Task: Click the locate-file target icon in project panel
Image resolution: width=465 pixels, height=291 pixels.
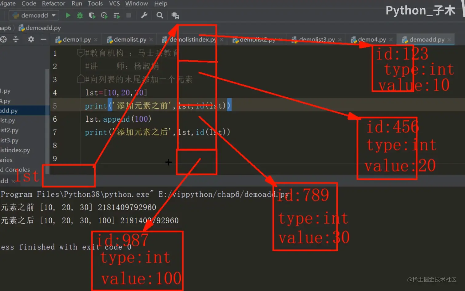Action: coord(3,39)
